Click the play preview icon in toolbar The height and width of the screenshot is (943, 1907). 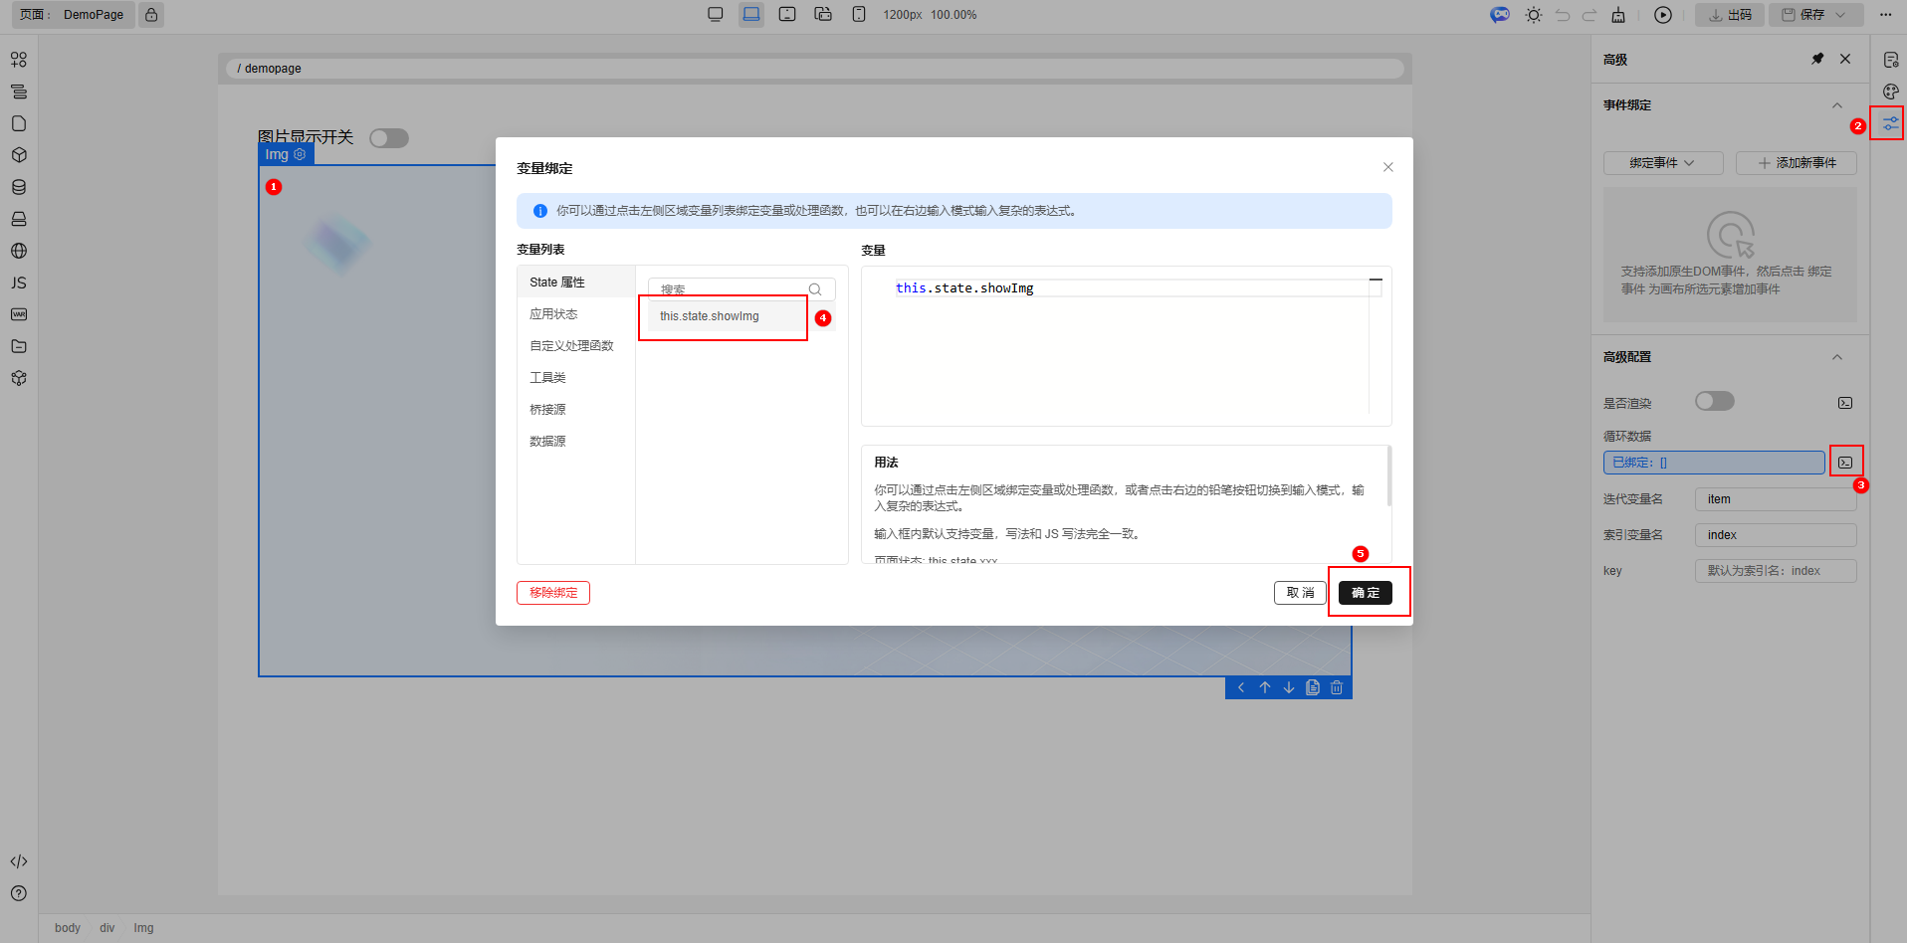pos(1662,14)
